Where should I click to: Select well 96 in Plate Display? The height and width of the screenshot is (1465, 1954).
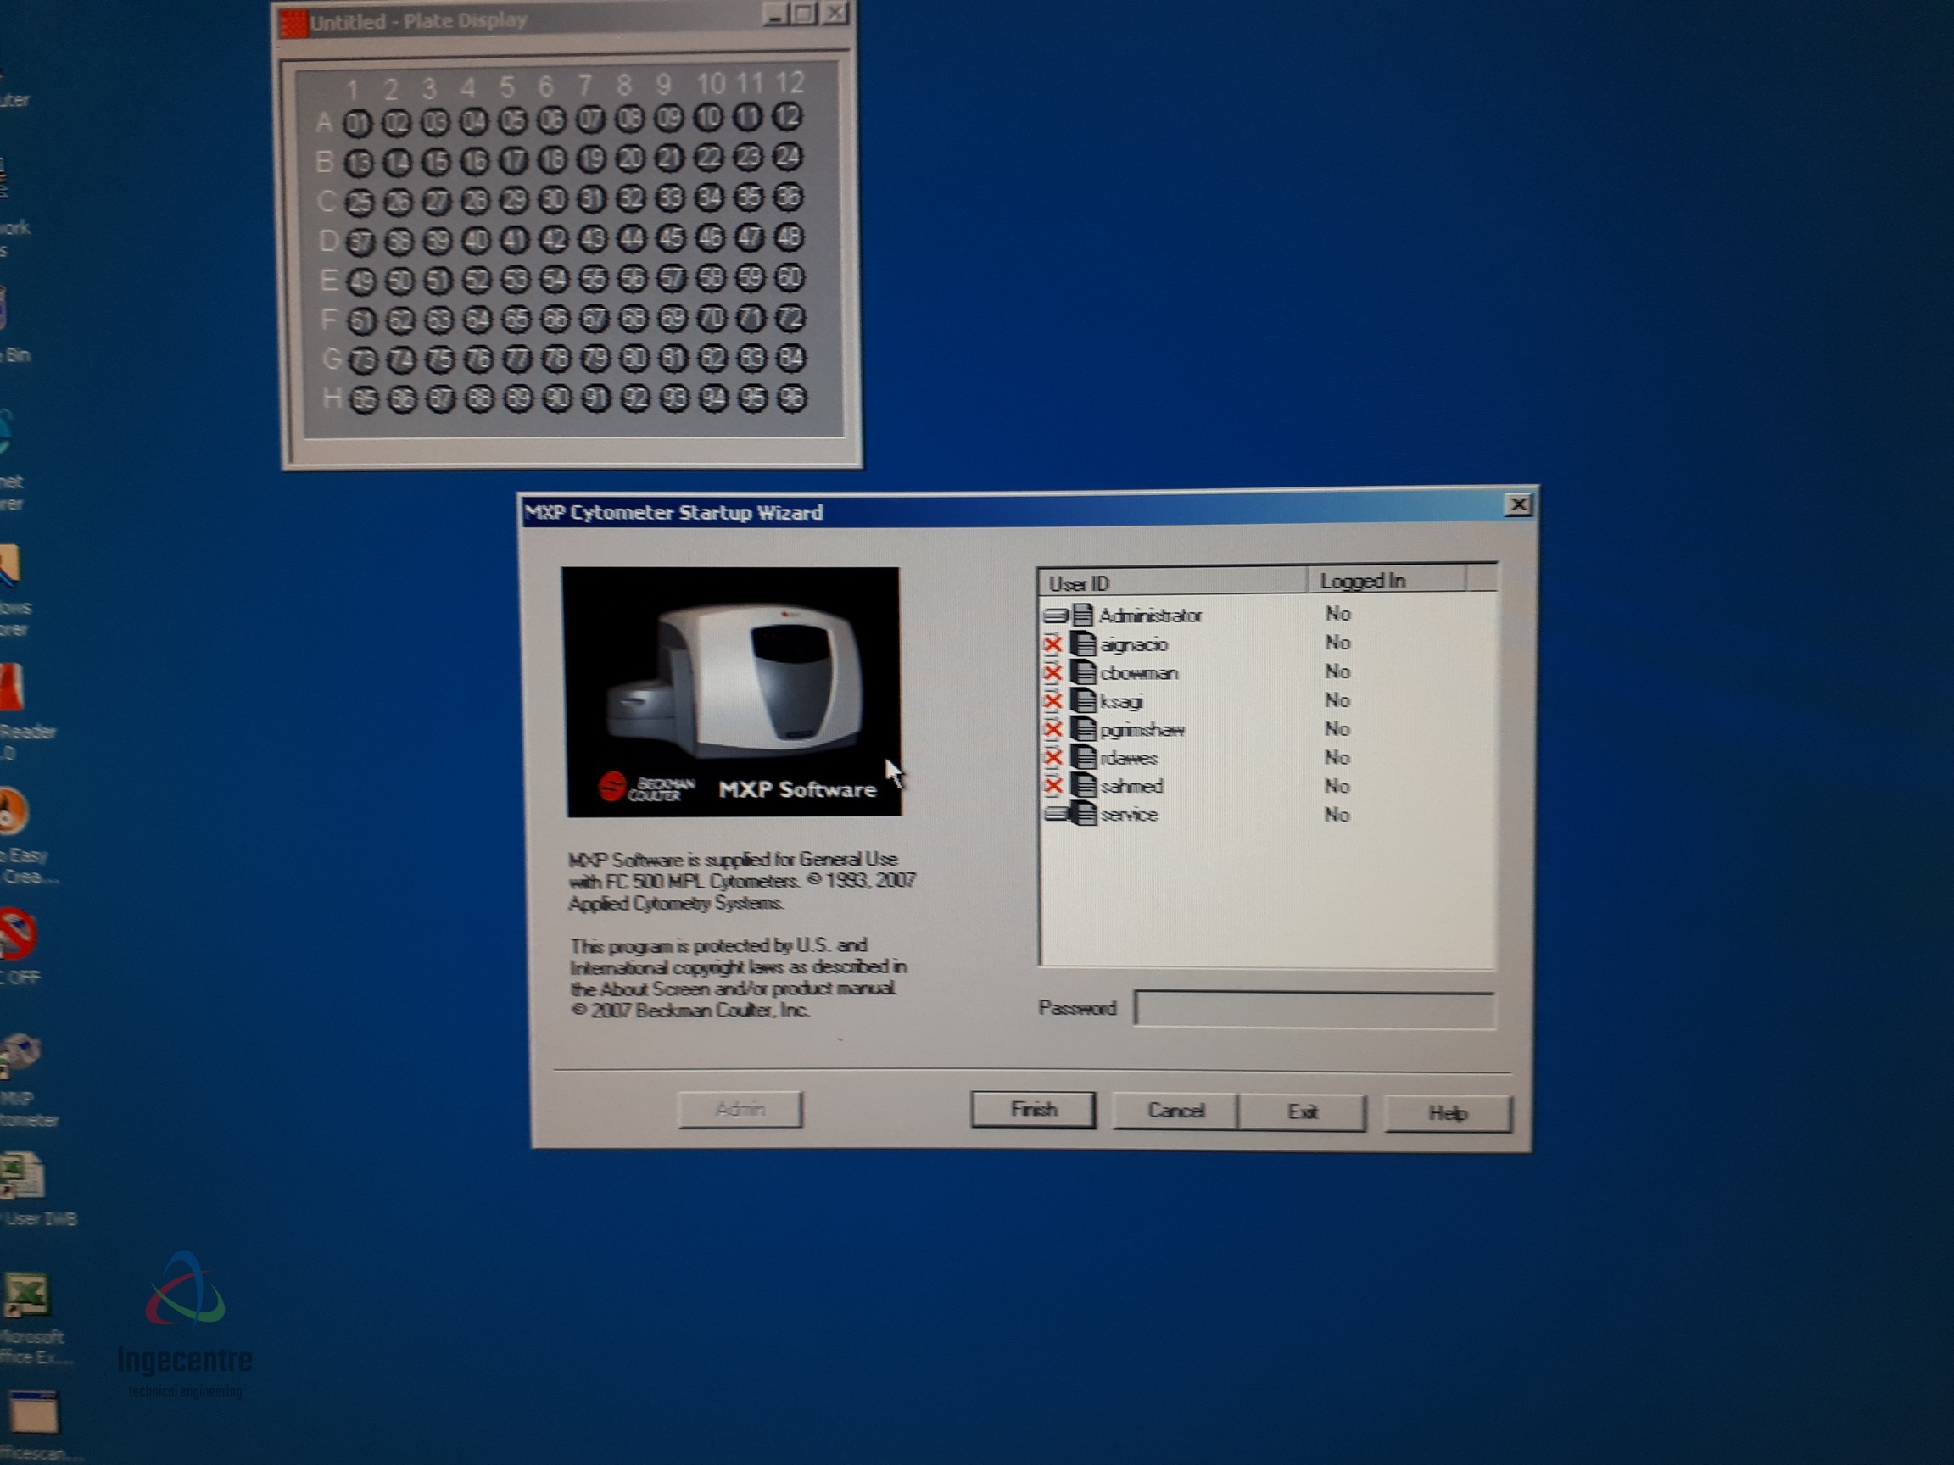(792, 398)
